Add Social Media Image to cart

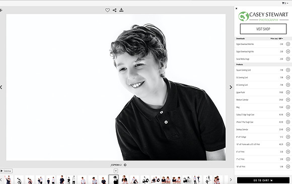pos(288,59)
